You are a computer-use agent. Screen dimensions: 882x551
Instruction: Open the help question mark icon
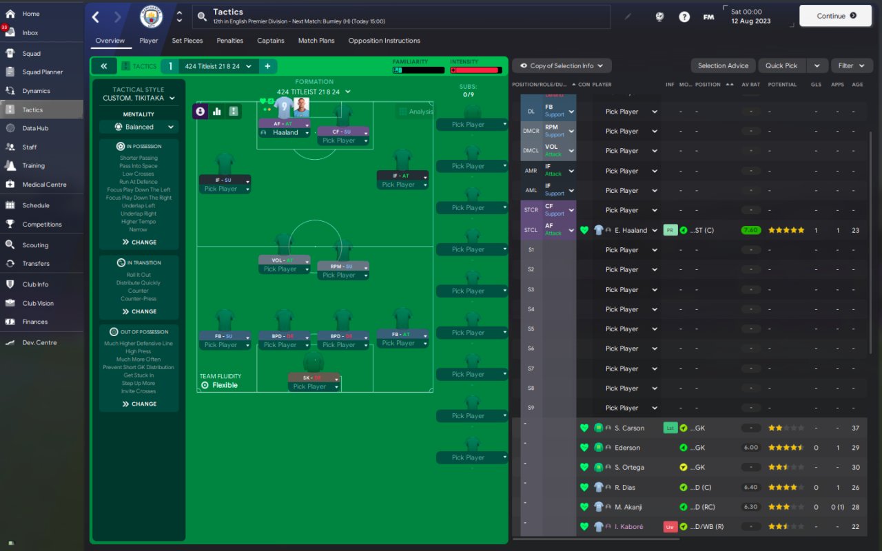(684, 17)
